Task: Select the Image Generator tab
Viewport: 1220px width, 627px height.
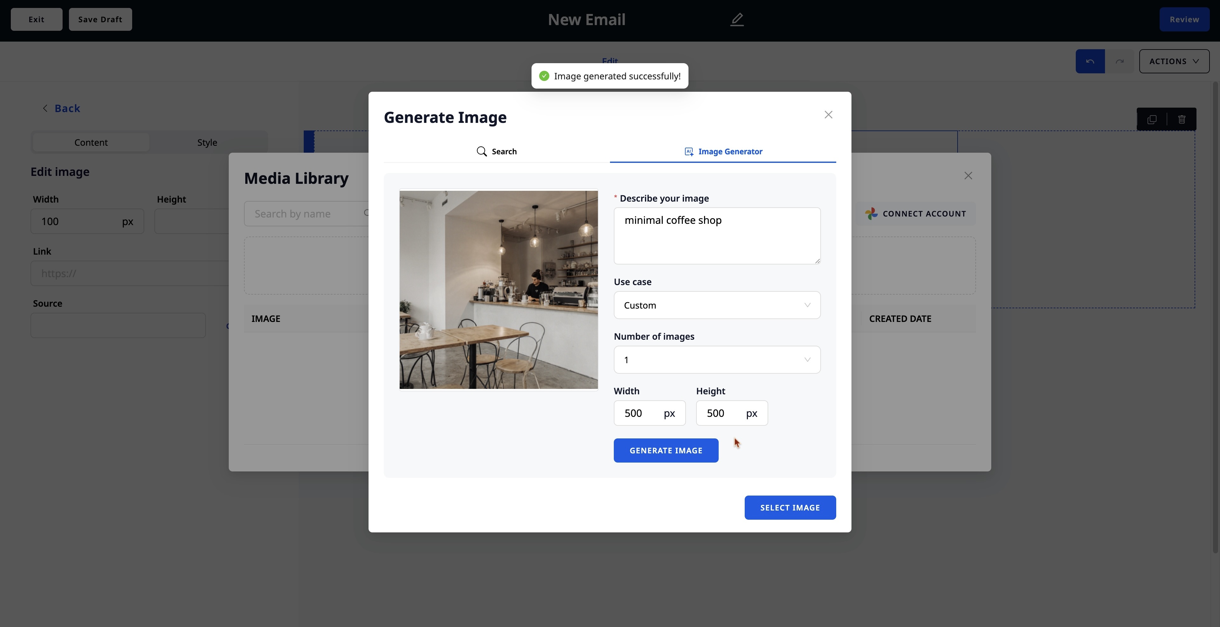Action: pos(723,151)
